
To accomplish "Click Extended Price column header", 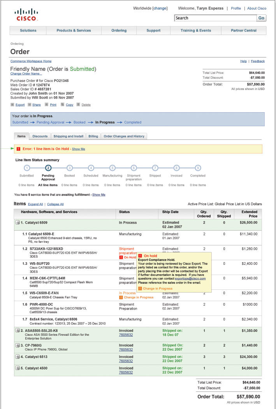I will [x=249, y=214].
